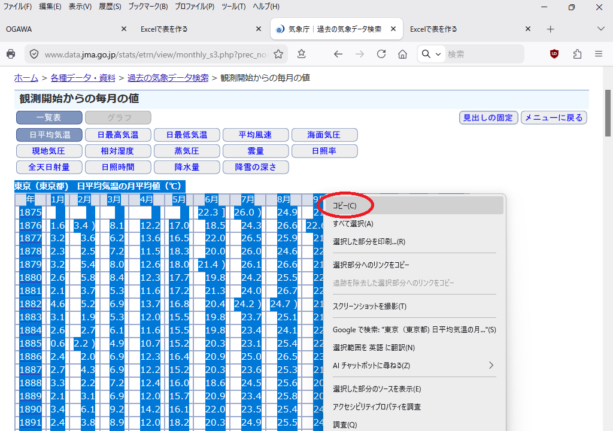
Task: Open the home page icon
Action: [x=403, y=54]
